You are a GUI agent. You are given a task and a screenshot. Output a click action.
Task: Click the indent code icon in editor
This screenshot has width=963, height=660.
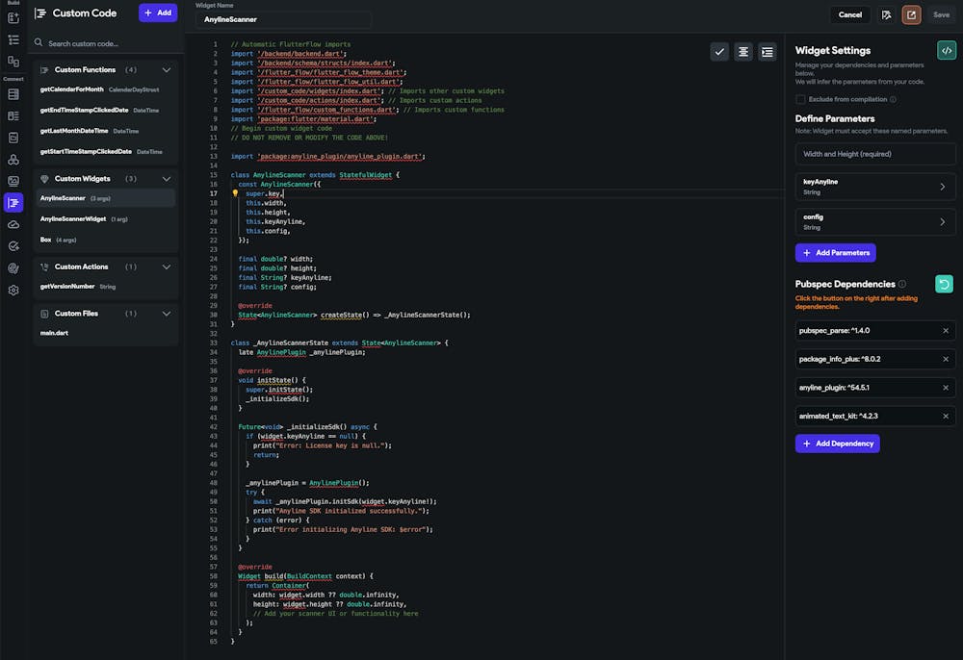pyautogui.click(x=767, y=52)
